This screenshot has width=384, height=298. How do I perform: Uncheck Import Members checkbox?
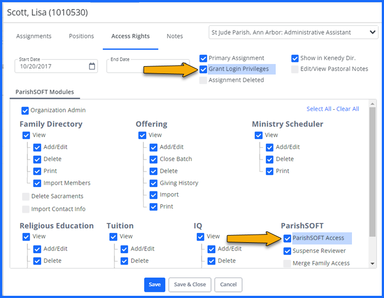point(37,183)
